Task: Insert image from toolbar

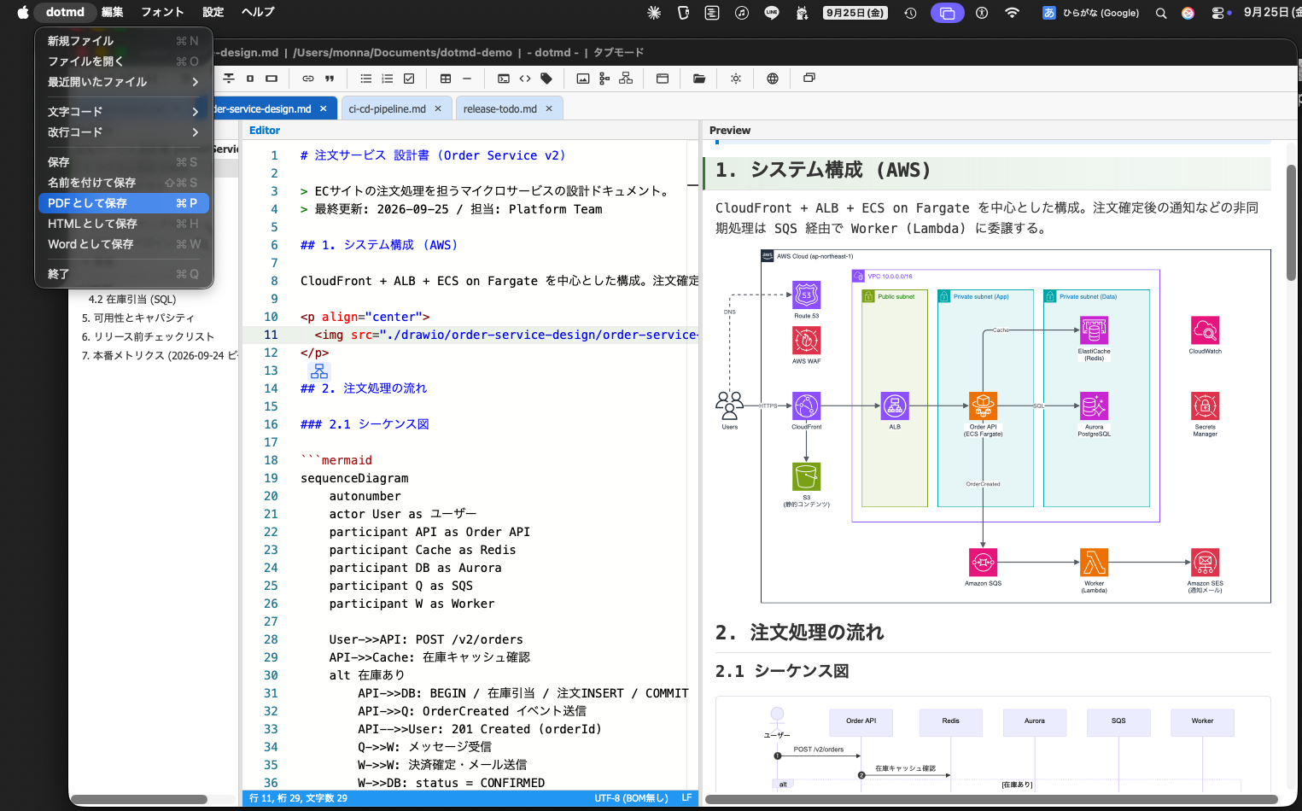Action: [x=583, y=79]
